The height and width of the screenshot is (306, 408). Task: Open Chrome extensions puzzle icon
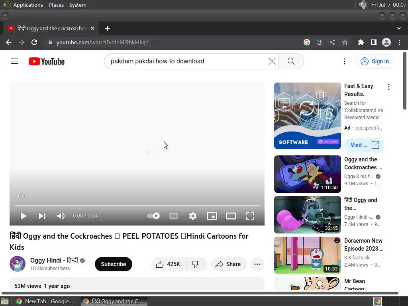pos(361,42)
